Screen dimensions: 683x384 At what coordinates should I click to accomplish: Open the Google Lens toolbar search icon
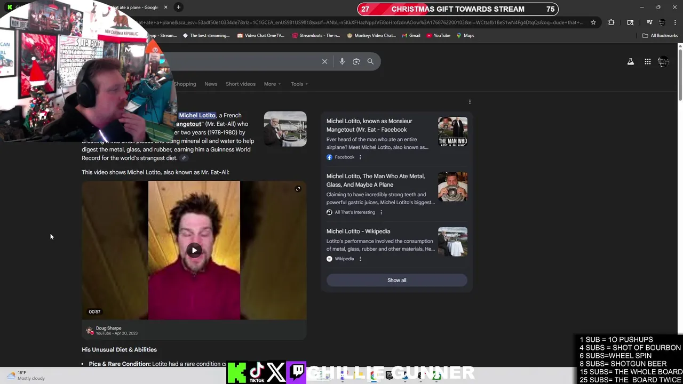click(630, 22)
